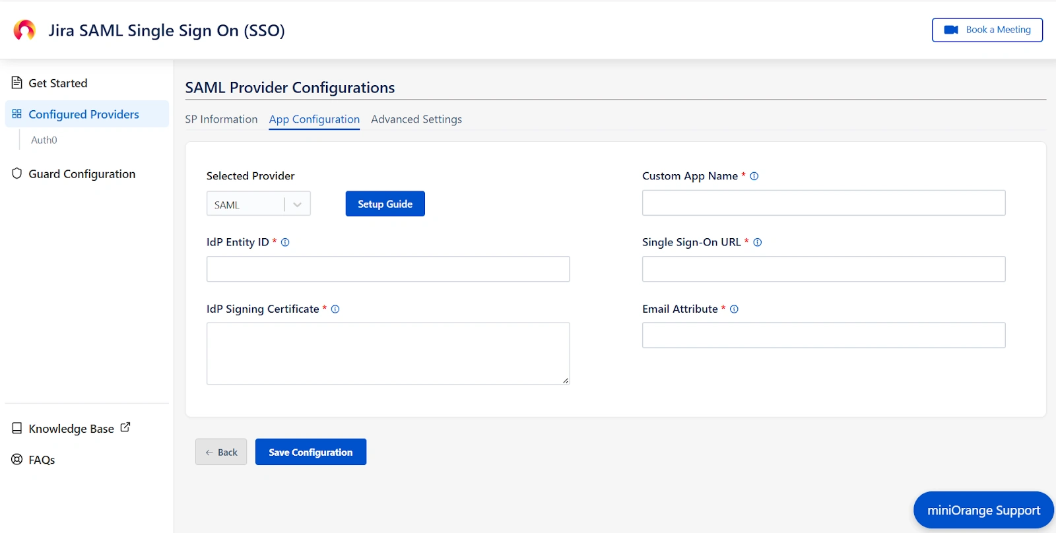The image size is (1056, 533).
Task: Click the Configured Providers grid icon
Action: pyautogui.click(x=17, y=113)
